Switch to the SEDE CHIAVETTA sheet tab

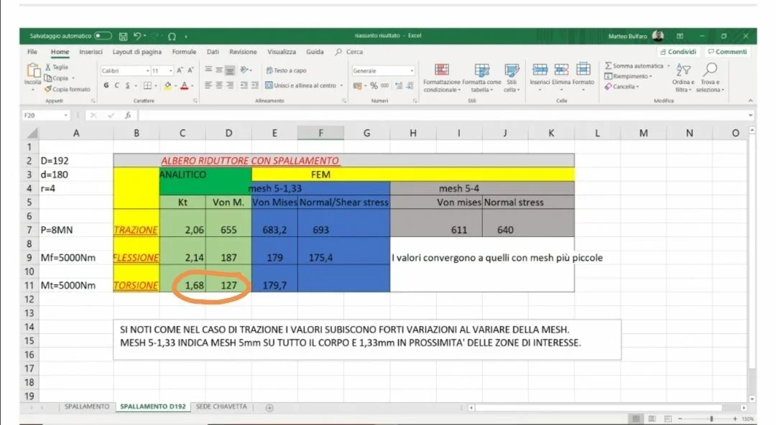coord(221,407)
